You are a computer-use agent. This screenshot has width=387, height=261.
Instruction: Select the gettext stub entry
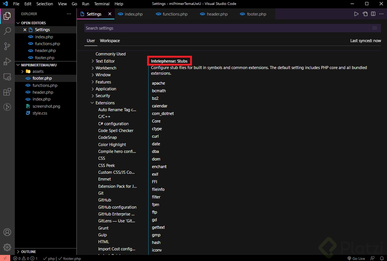tap(158, 227)
